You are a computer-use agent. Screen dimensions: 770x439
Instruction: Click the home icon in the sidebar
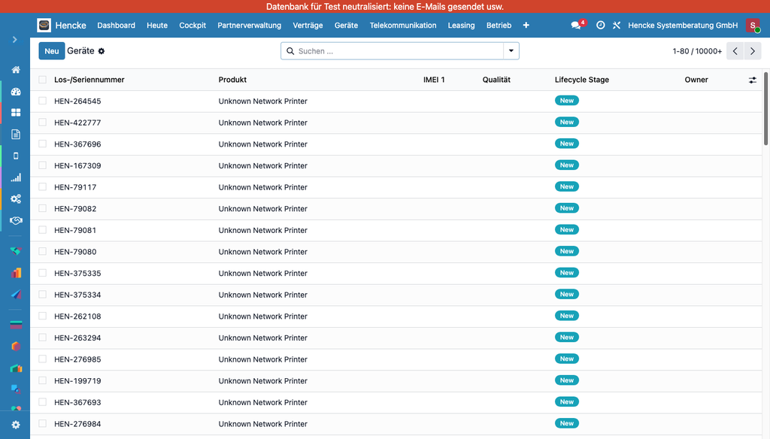coord(16,70)
